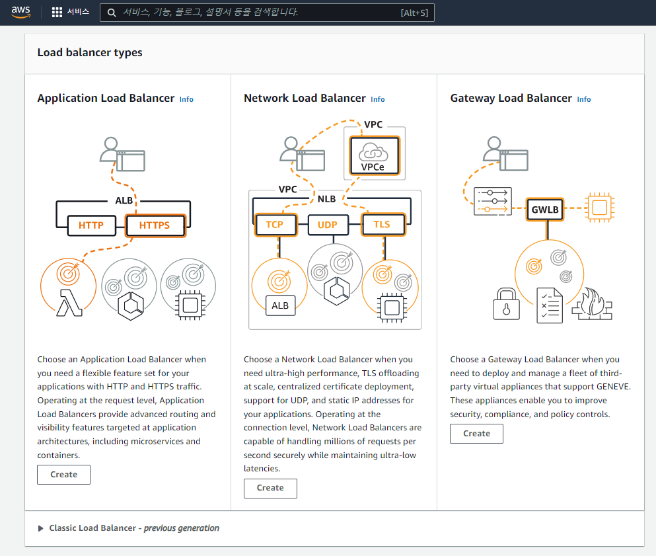Click the HTTP box in ALB diagram

click(91, 225)
